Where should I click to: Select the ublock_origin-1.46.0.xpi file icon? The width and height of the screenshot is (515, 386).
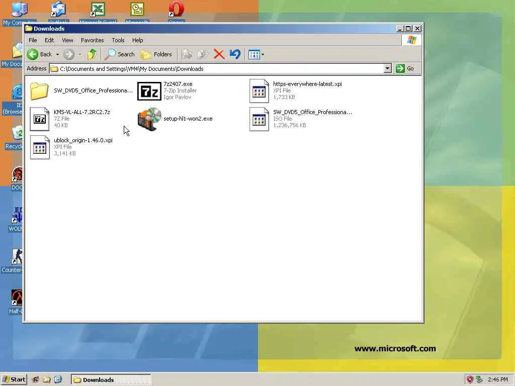(40, 147)
